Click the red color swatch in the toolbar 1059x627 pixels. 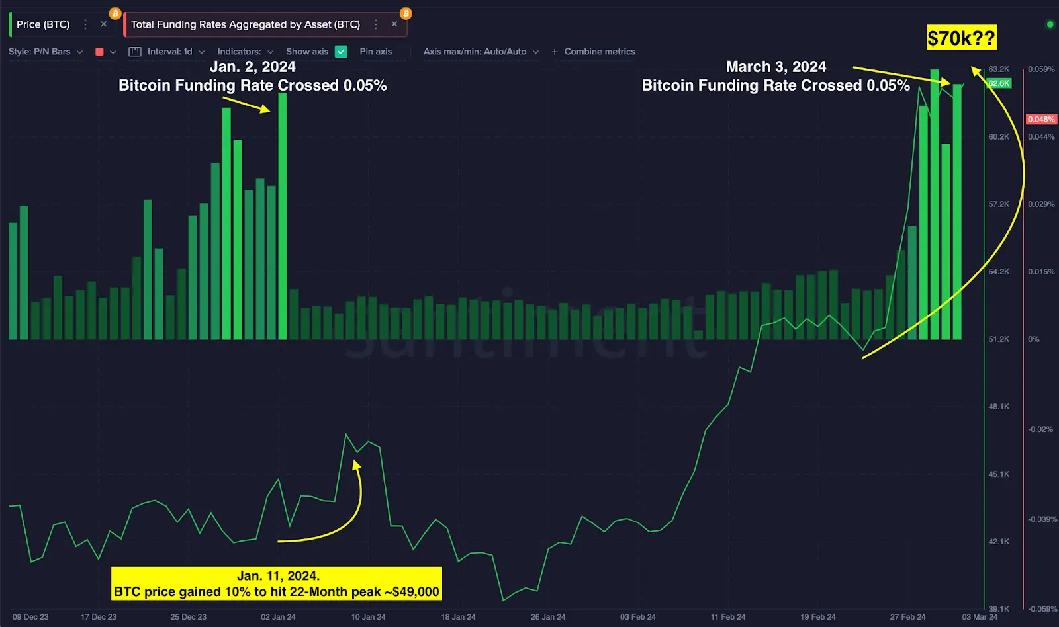tap(99, 51)
